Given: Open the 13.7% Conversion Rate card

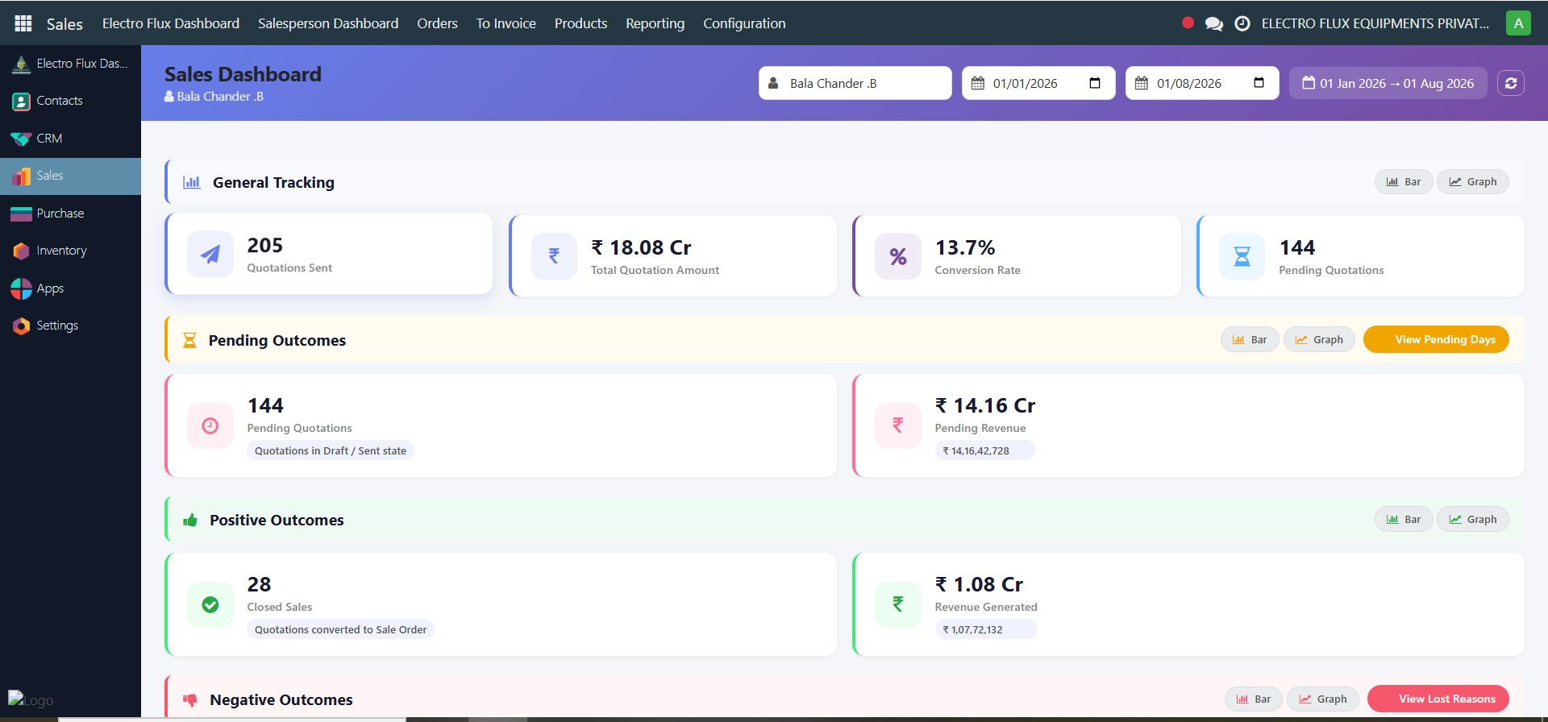Looking at the screenshot, I should click(x=1017, y=255).
